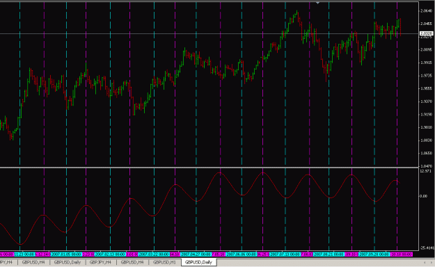
Task: Switch to the GBPJPY,H4 chart tab
Action: 100,262
